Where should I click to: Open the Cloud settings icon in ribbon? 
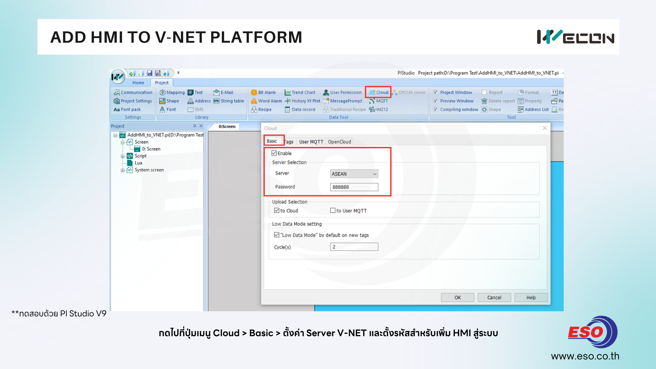pos(373,92)
